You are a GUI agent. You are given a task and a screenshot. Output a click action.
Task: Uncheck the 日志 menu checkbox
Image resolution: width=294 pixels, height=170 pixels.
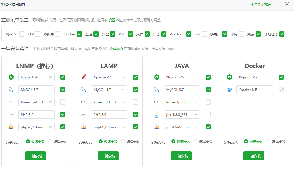pos(164,34)
